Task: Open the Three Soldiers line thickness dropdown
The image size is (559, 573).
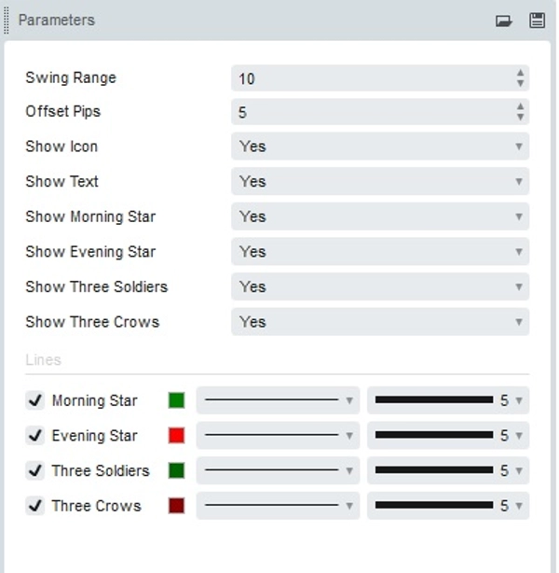Action: pos(447,470)
